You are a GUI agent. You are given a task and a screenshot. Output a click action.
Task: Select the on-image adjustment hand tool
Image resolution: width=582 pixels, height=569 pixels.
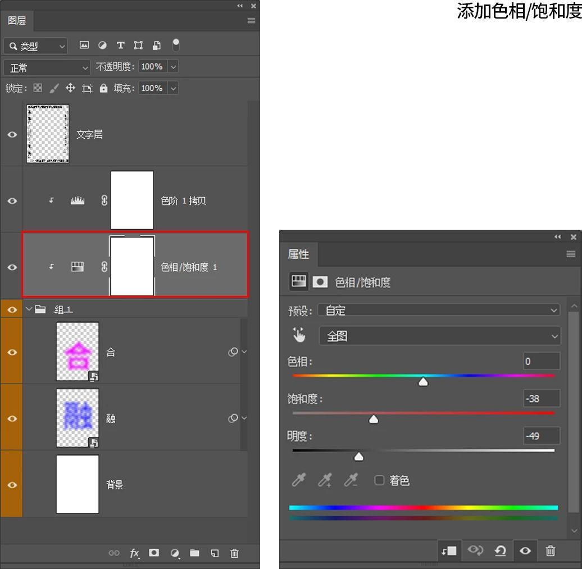point(299,335)
